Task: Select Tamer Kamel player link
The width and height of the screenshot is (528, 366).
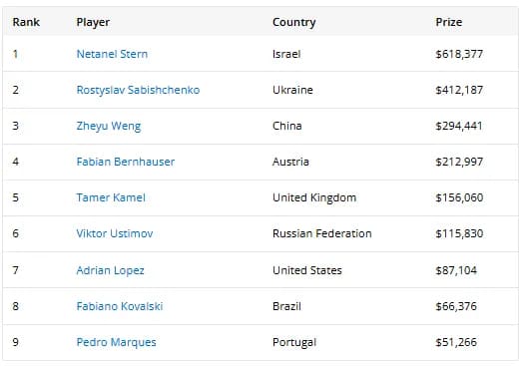Action: click(111, 197)
